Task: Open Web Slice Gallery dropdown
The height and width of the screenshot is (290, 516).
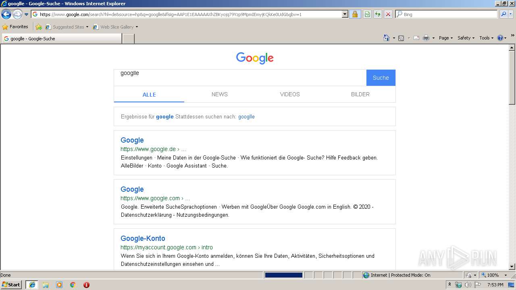Action: point(115,27)
